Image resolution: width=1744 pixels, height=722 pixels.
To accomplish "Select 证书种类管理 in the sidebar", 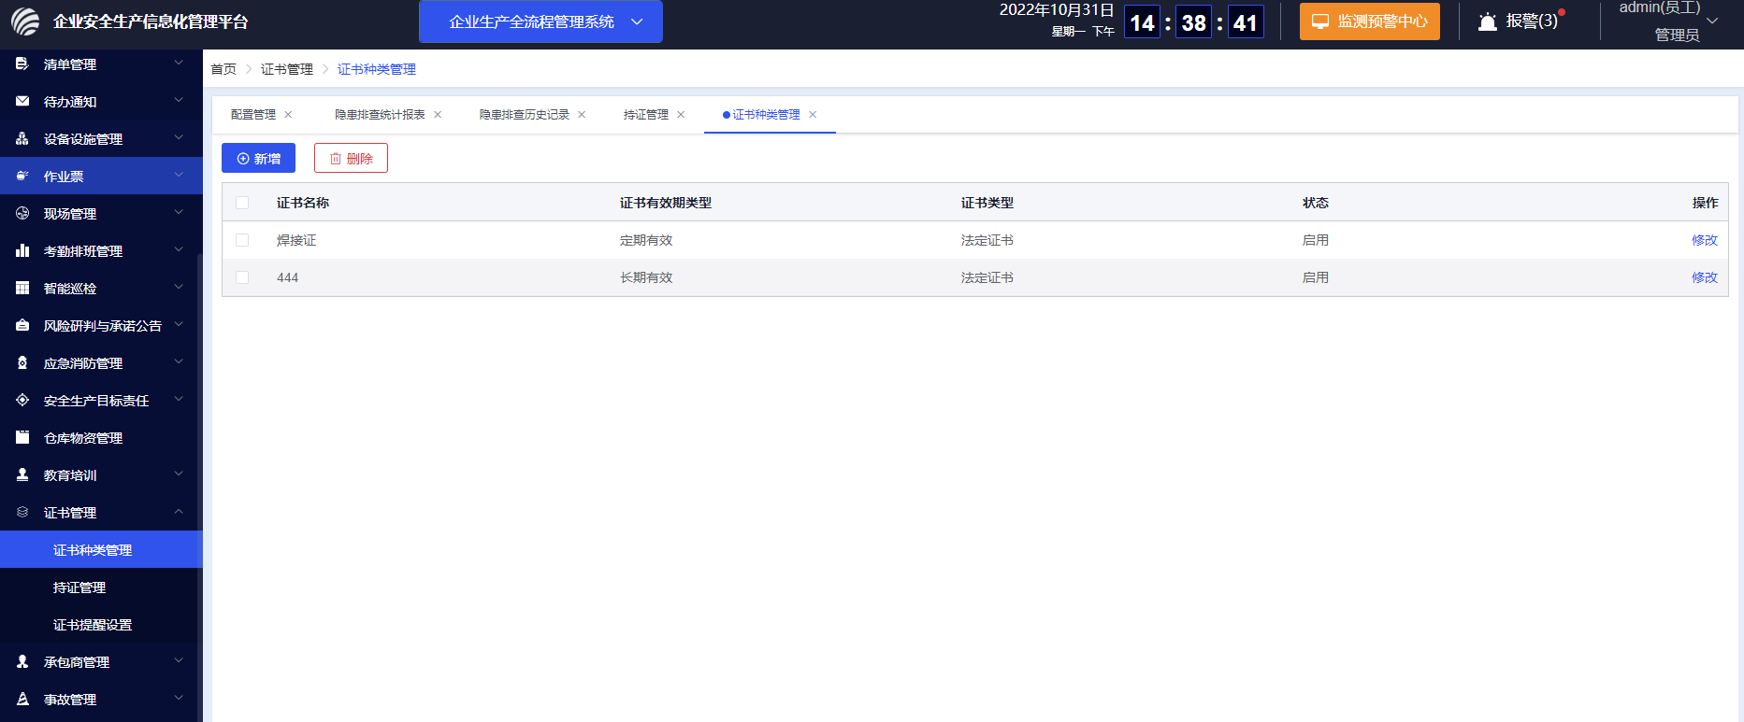I will [101, 549].
